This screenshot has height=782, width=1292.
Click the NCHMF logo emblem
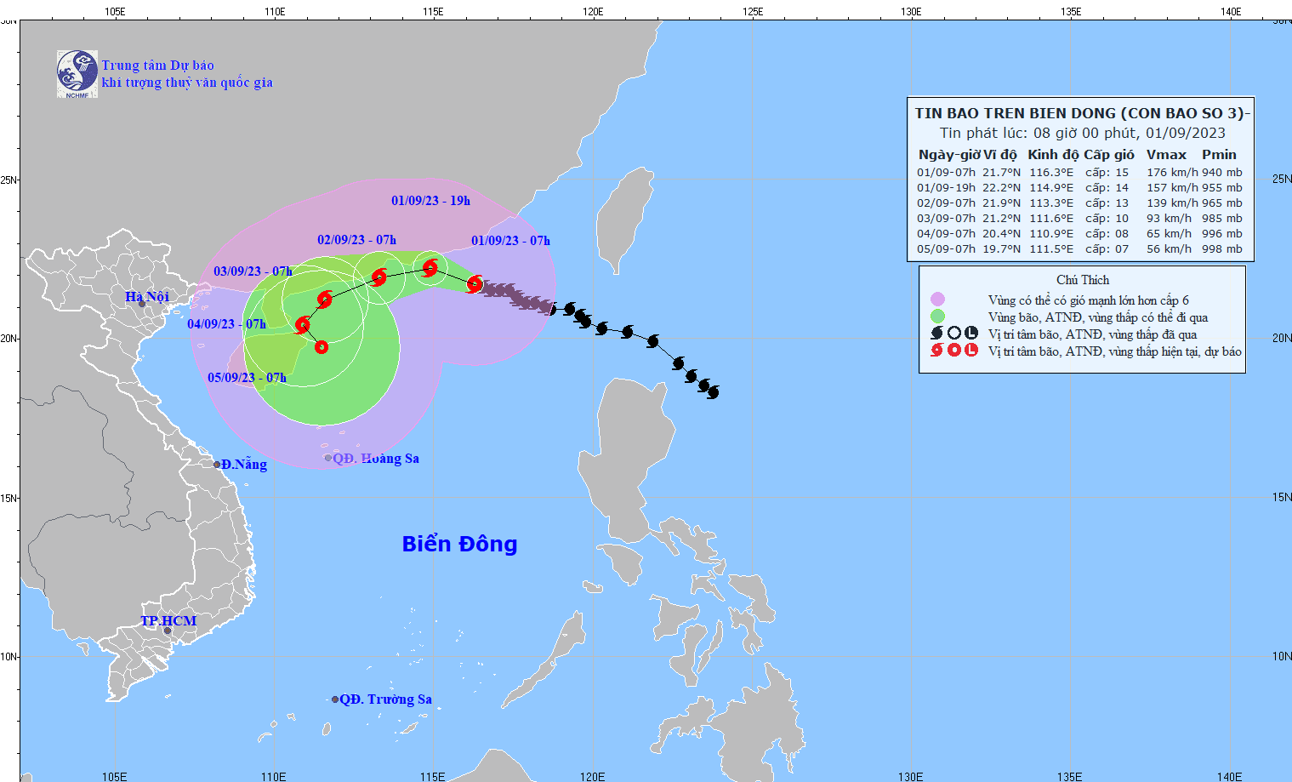(x=77, y=74)
